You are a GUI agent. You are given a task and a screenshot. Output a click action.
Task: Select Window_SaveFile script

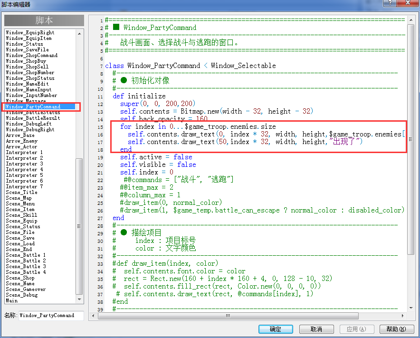click(28, 49)
